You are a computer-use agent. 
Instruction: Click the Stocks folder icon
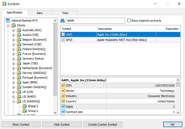coord(13,25)
